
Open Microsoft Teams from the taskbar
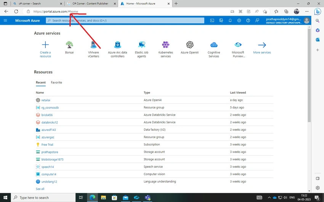coord(148,198)
